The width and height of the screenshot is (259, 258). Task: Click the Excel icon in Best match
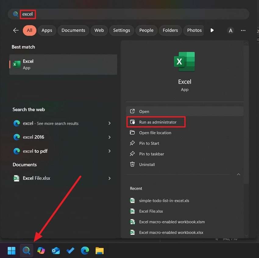(17, 64)
